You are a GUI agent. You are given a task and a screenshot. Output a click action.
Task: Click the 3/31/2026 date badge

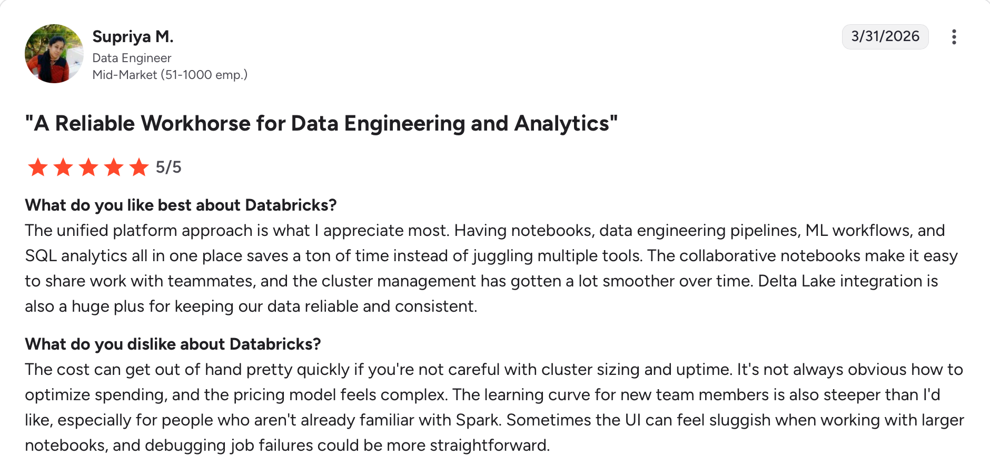pos(885,36)
